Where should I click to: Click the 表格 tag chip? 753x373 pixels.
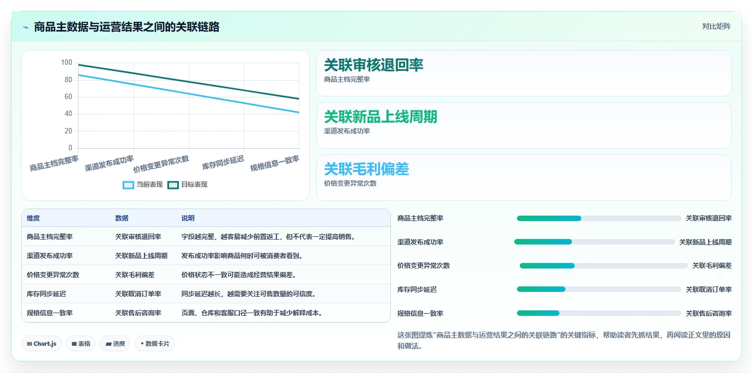tap(81, 344)
